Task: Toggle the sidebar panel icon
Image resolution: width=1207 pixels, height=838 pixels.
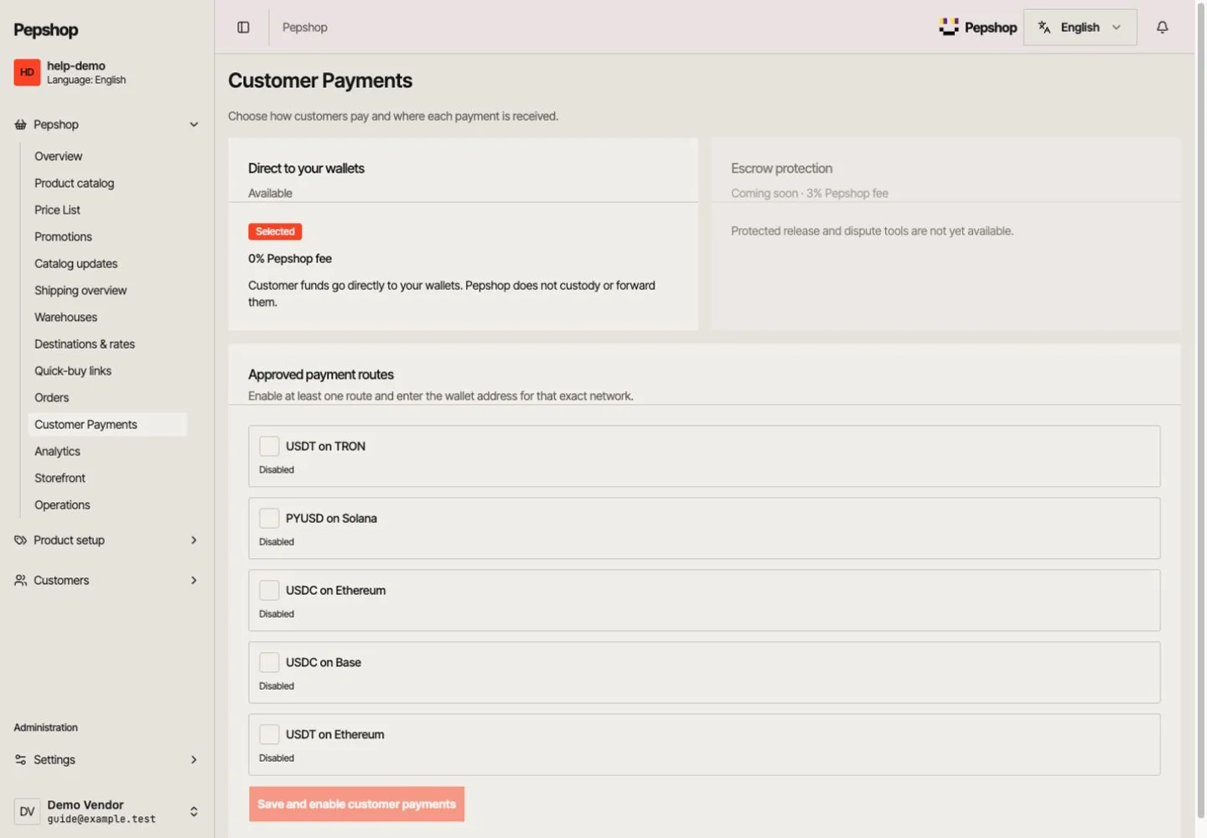Action: click(243, 28)
